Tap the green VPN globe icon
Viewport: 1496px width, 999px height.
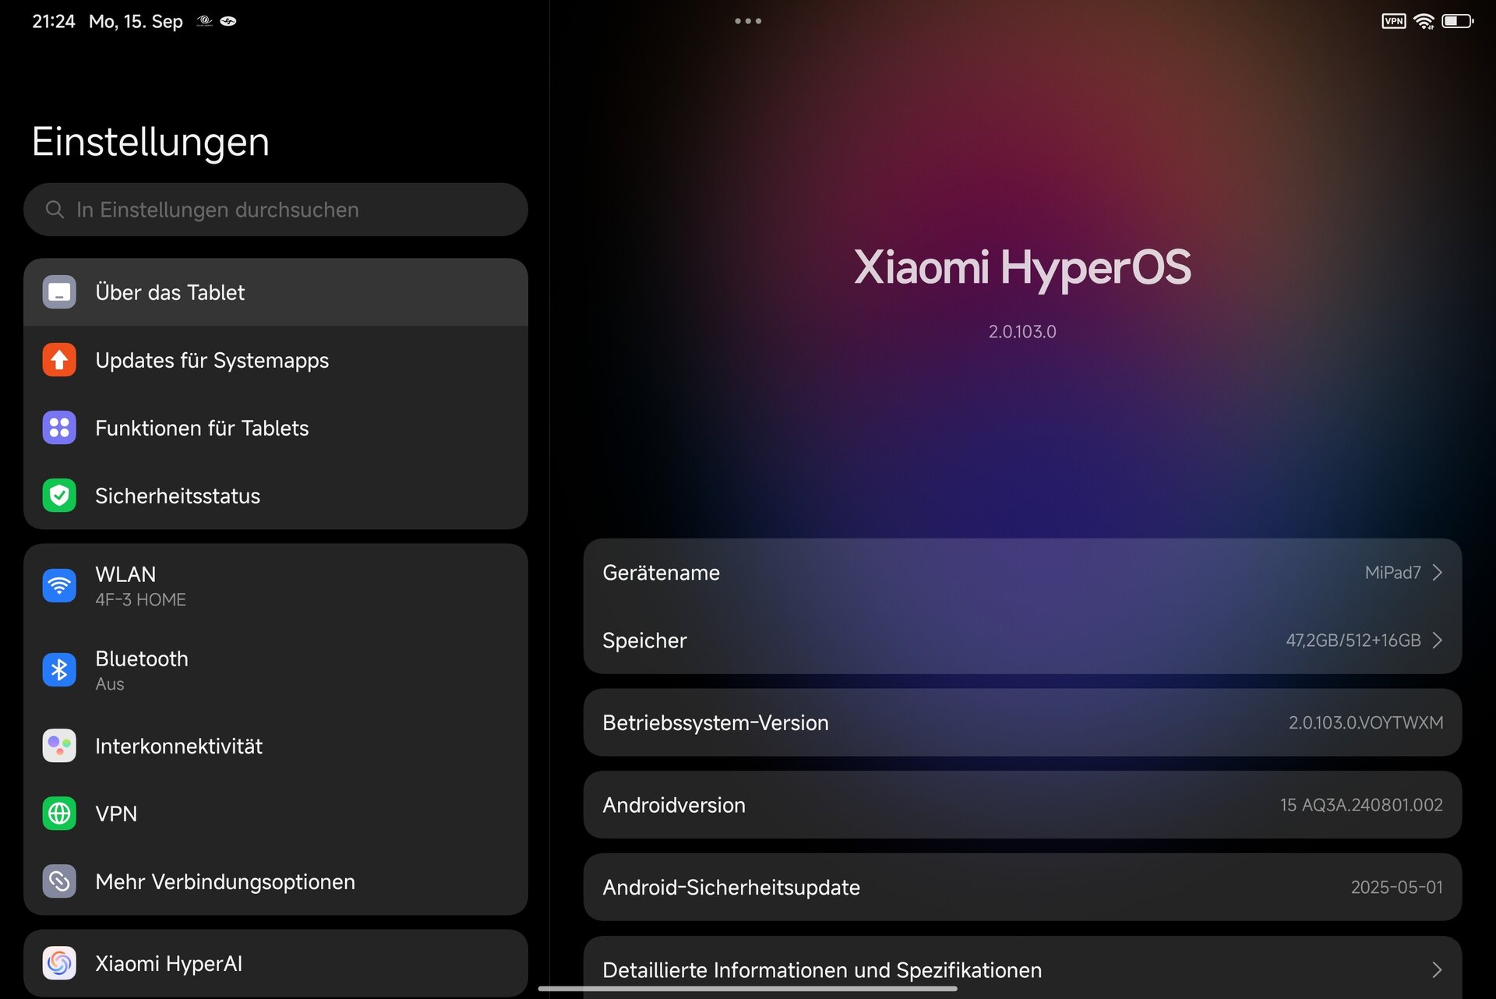59,814
